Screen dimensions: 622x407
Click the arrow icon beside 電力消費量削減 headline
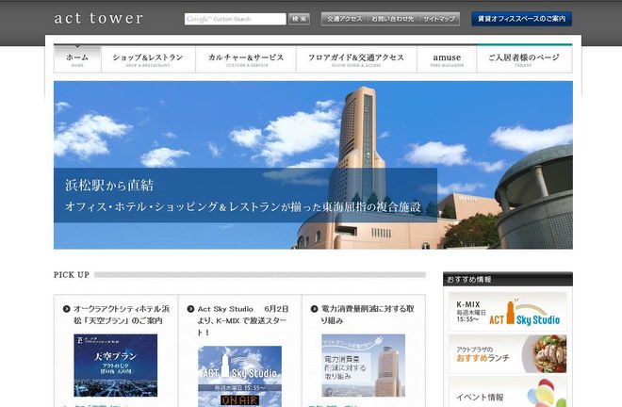[314, 309]
